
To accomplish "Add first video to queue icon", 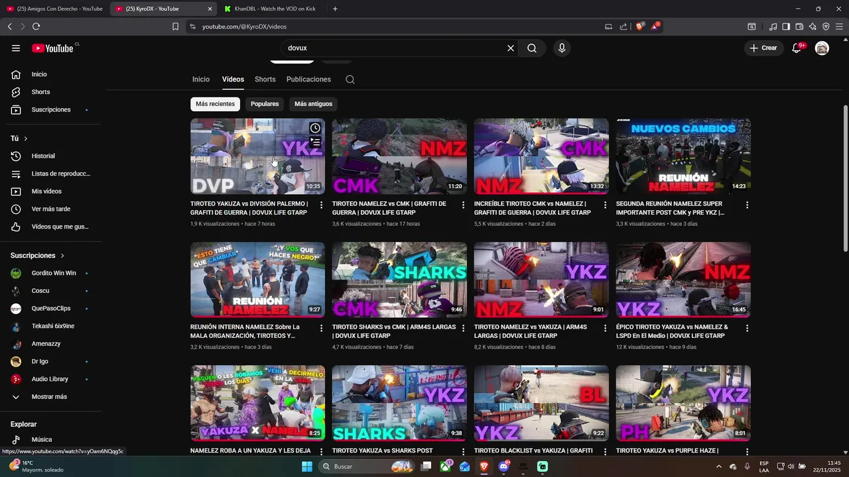I will (x=315, y=142).
